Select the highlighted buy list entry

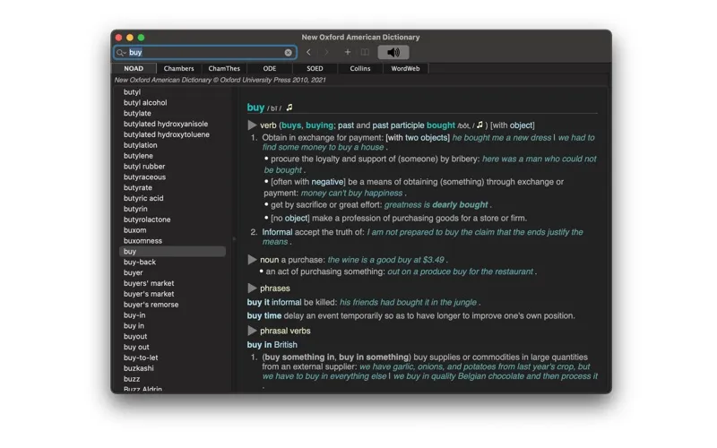point(172,252)
